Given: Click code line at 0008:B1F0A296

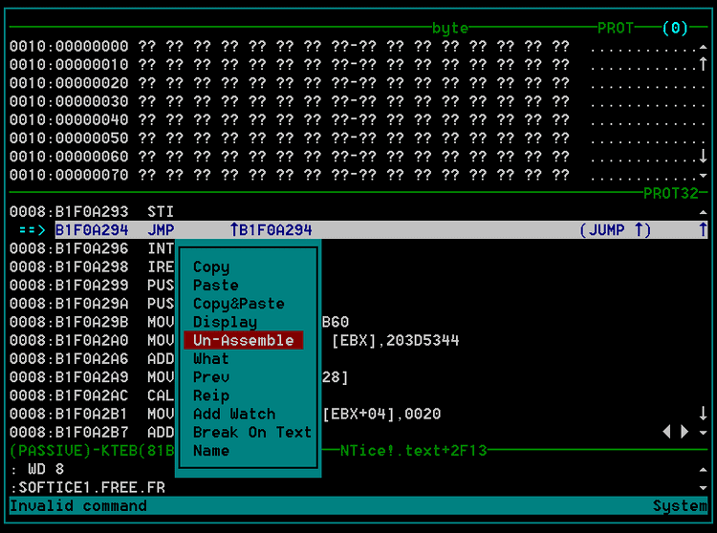Looking at the screenshot, I should coord(92,248).
